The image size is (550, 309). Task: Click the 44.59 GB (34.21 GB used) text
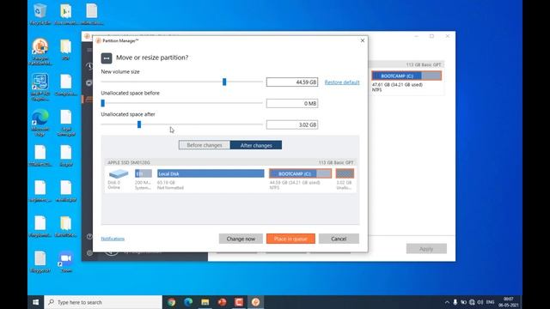click(295, 183)
